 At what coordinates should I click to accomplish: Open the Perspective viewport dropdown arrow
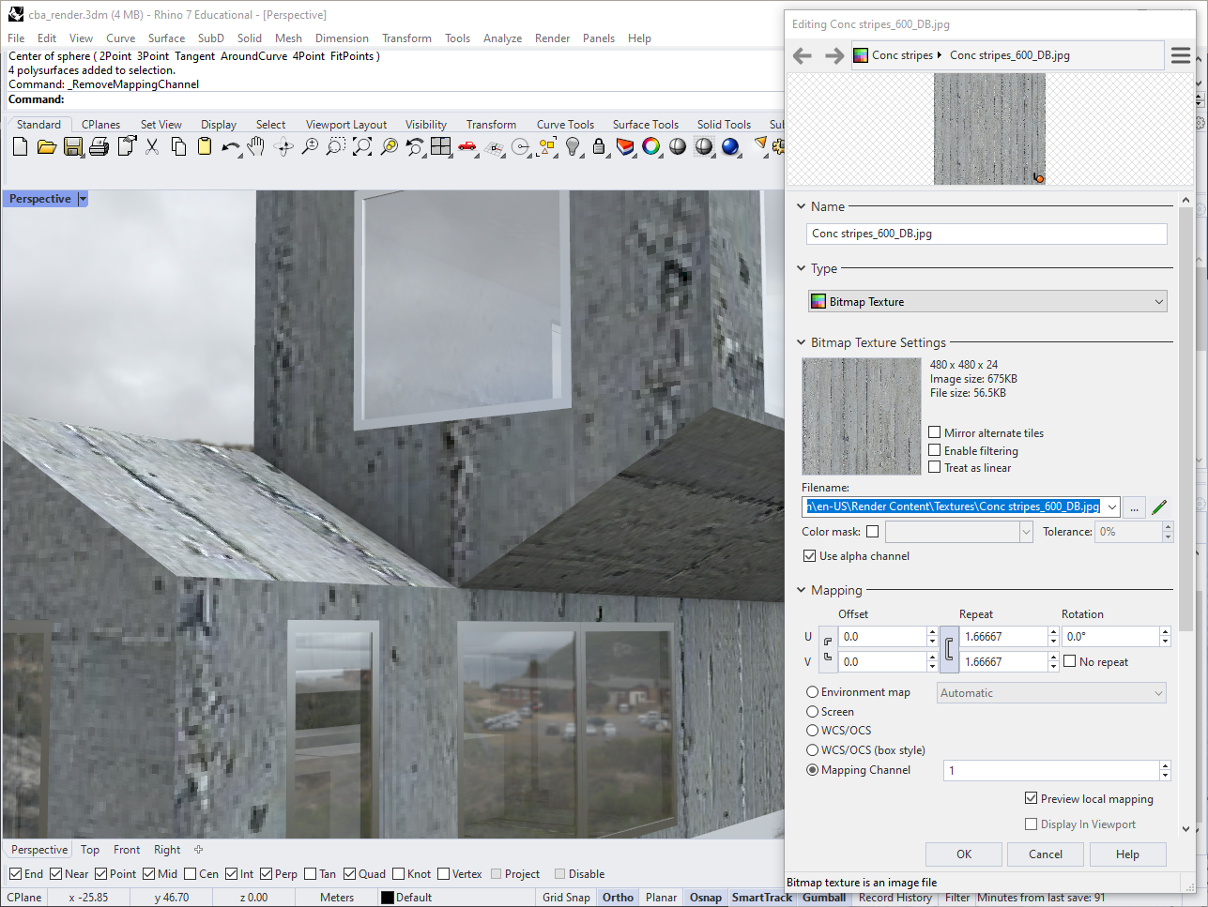[83, 199]
